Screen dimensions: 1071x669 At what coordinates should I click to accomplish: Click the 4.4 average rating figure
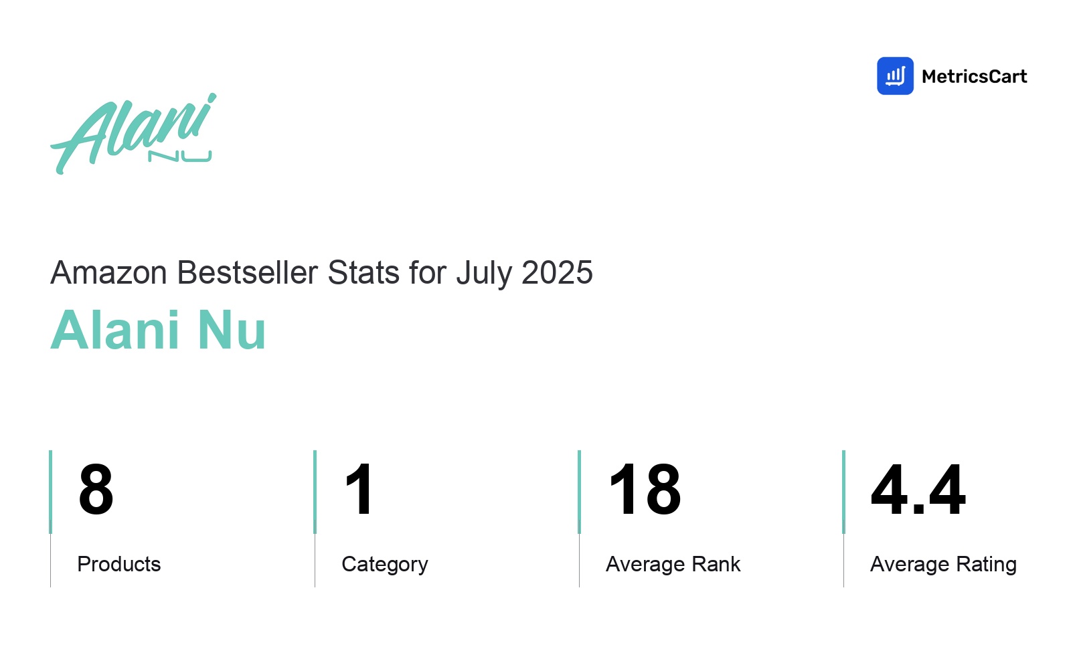click(918, 490)
